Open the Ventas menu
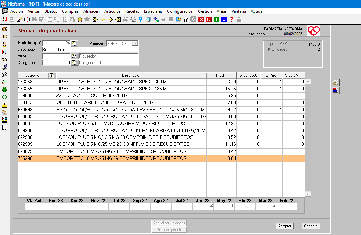Screen dimensions: 361x235 [x=34, y=11]
